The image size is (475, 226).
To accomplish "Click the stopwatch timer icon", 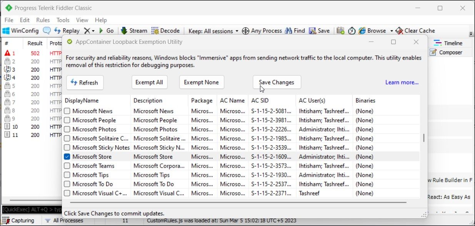I will (x=352, y=31).
